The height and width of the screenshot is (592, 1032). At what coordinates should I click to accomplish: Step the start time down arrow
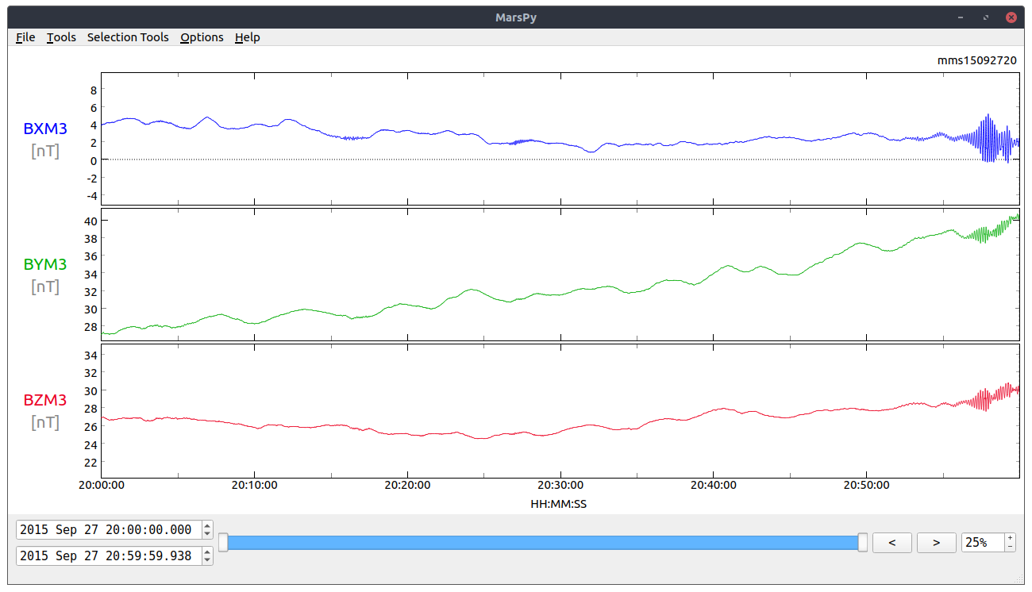click(x=208, y=535)
